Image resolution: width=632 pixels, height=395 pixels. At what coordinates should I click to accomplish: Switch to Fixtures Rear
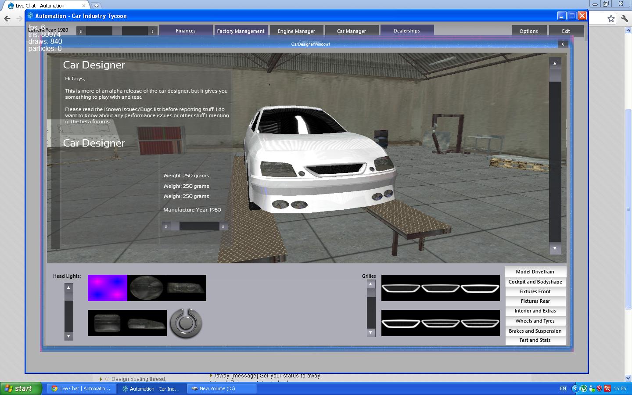tap(535, 301)
